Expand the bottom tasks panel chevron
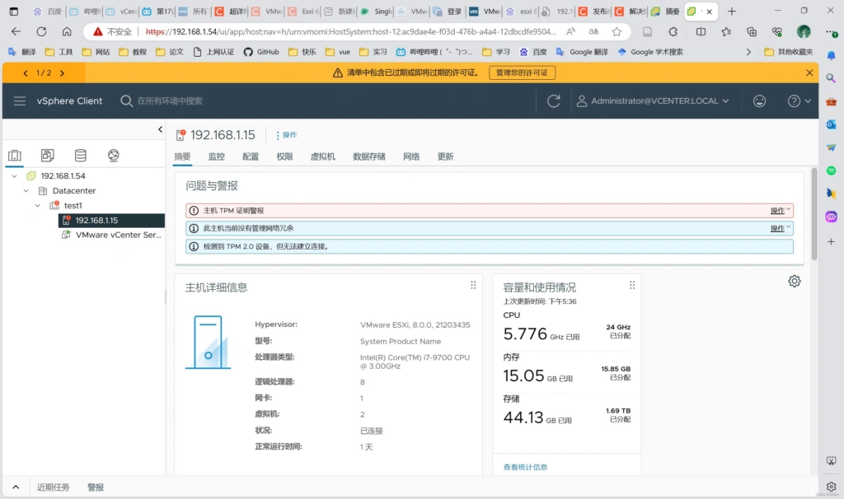The image size is (844, 499). click(16, 487)
